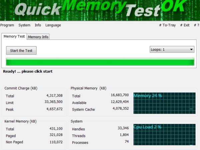Switch to the Memory Info tab
The height and width of the screenshot is (150, 200).
(38, 37)
